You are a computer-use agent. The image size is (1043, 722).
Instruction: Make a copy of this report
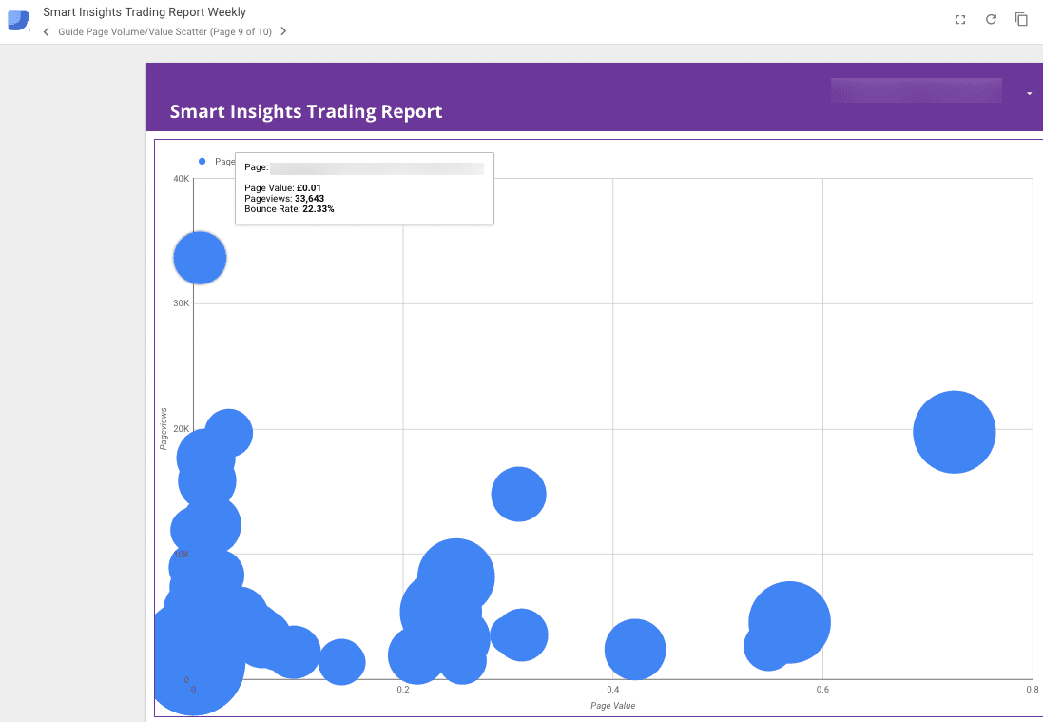point(1021,20)
